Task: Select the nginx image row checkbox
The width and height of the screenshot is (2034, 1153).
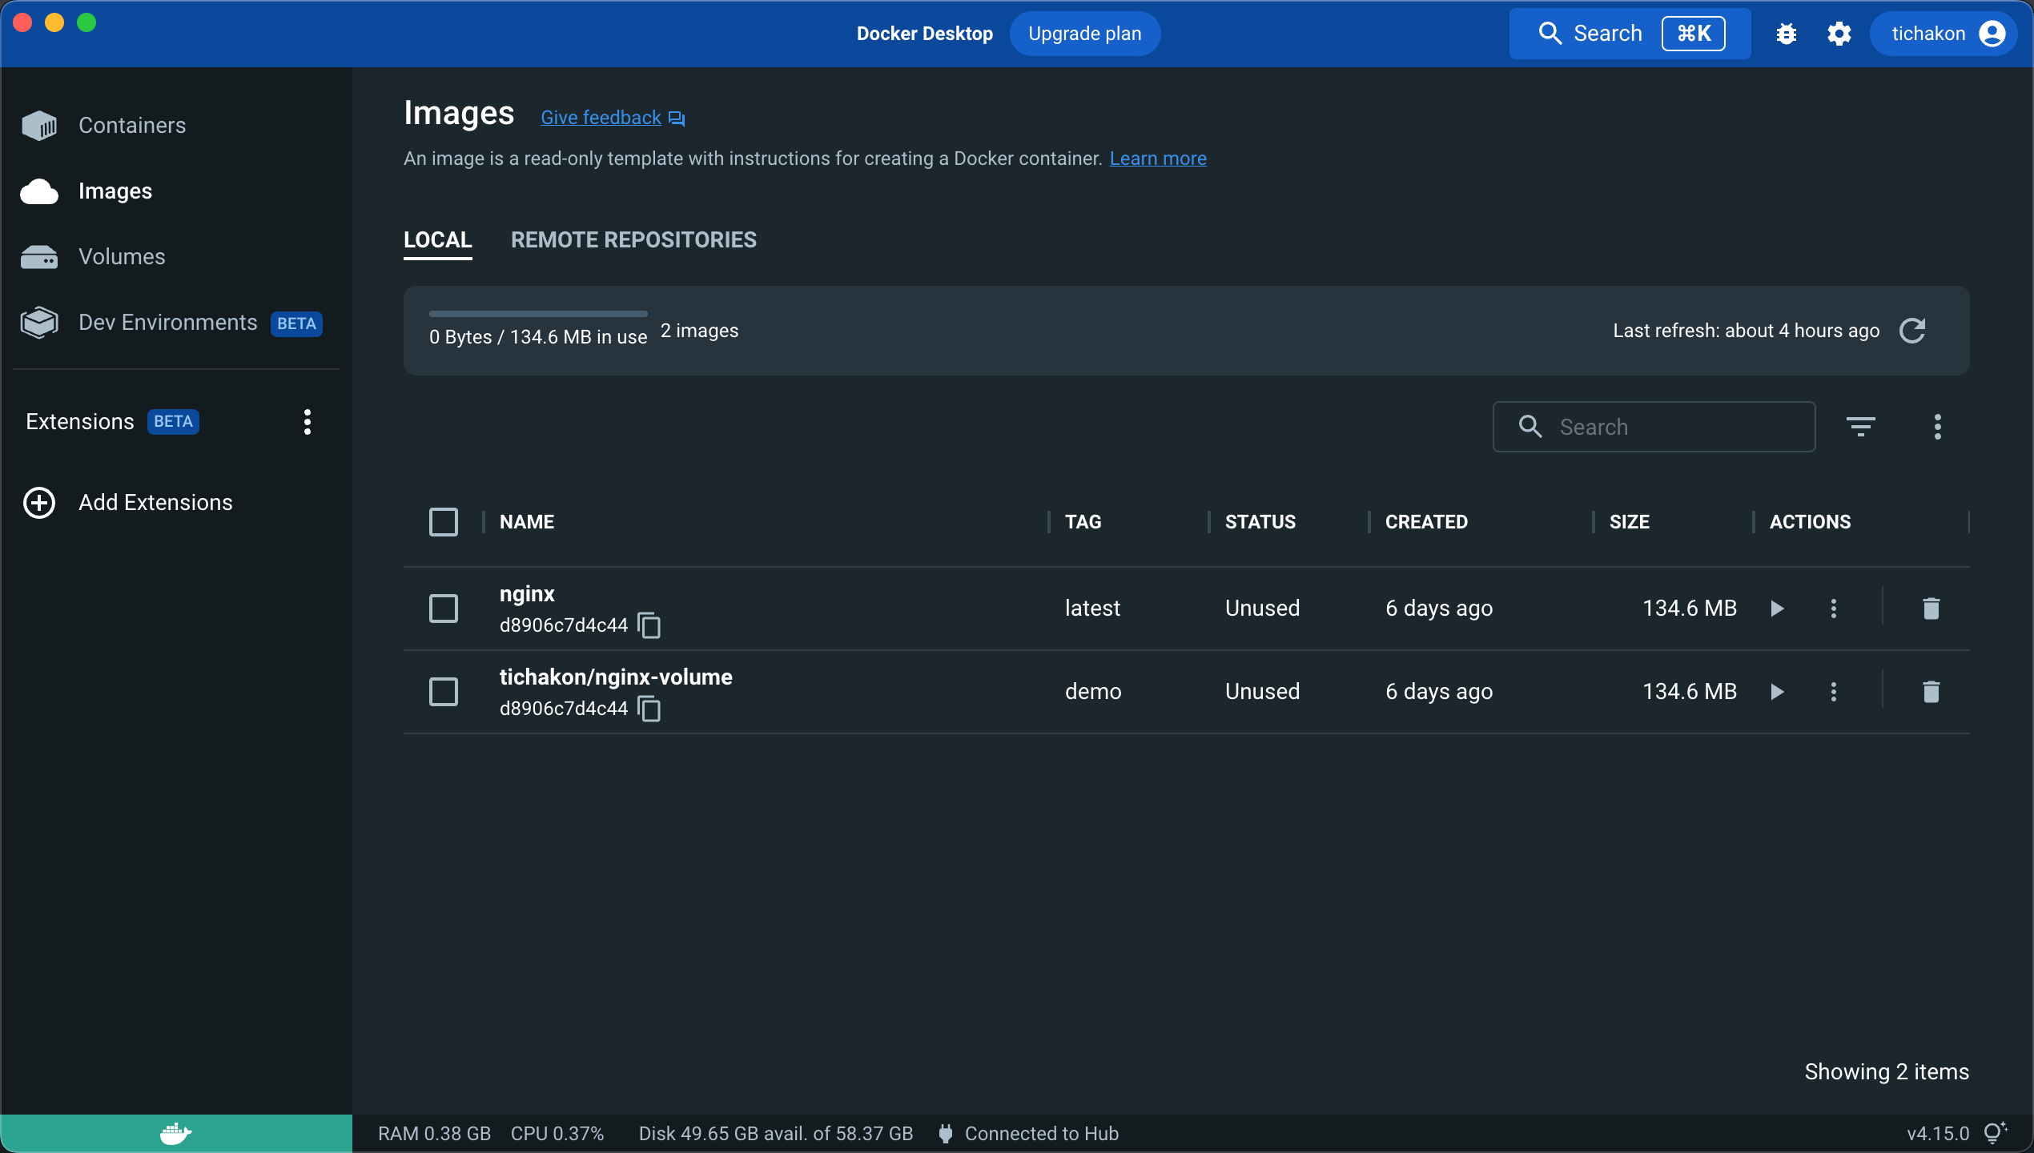Action: (x=443, y=609)
